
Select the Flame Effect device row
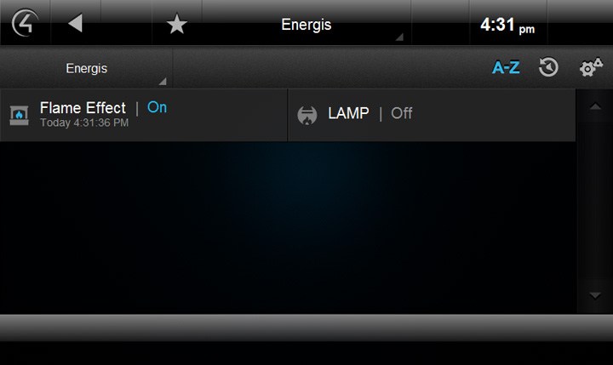point(144,115)
